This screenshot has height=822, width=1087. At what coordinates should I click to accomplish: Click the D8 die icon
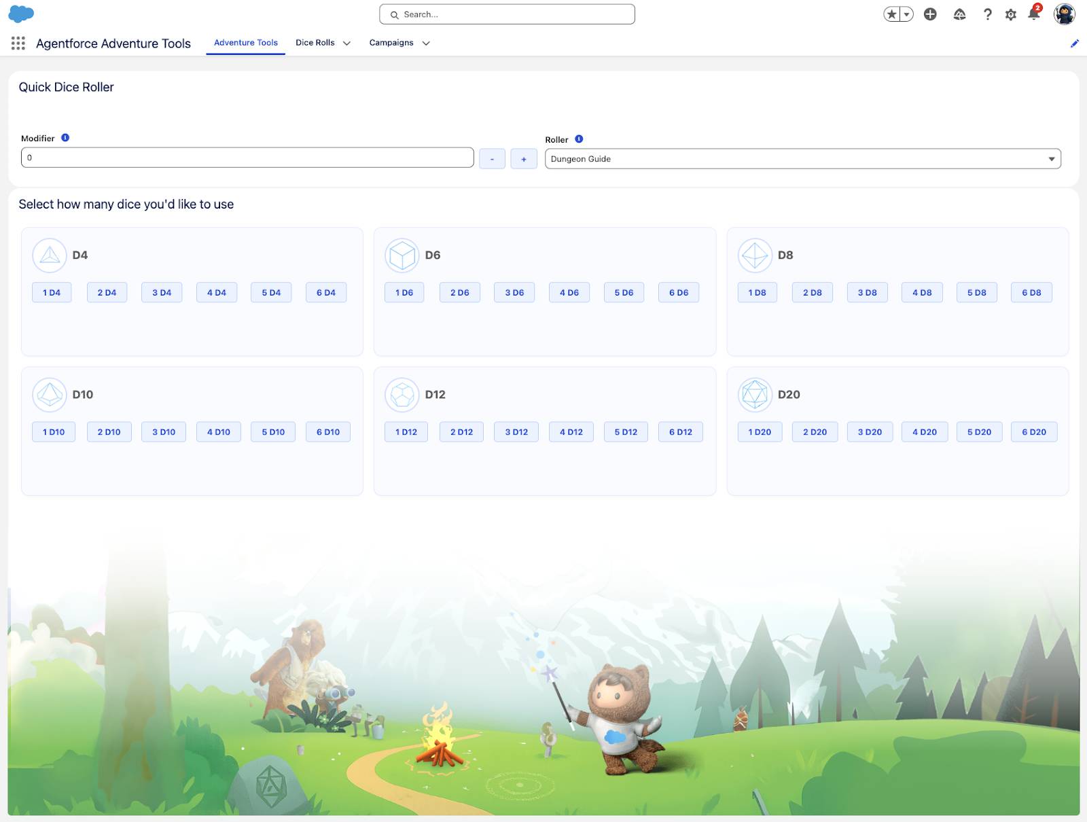click(755, 255)
